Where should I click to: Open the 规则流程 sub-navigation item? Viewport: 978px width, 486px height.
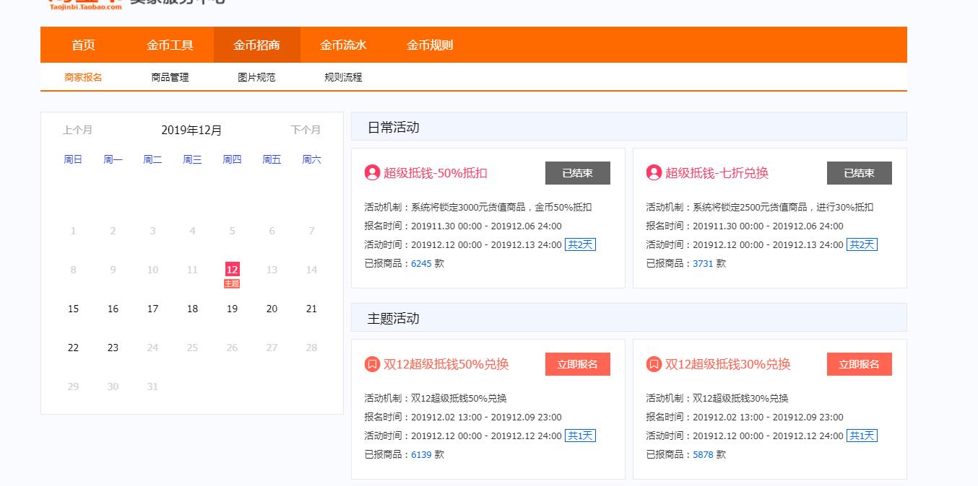342,76
